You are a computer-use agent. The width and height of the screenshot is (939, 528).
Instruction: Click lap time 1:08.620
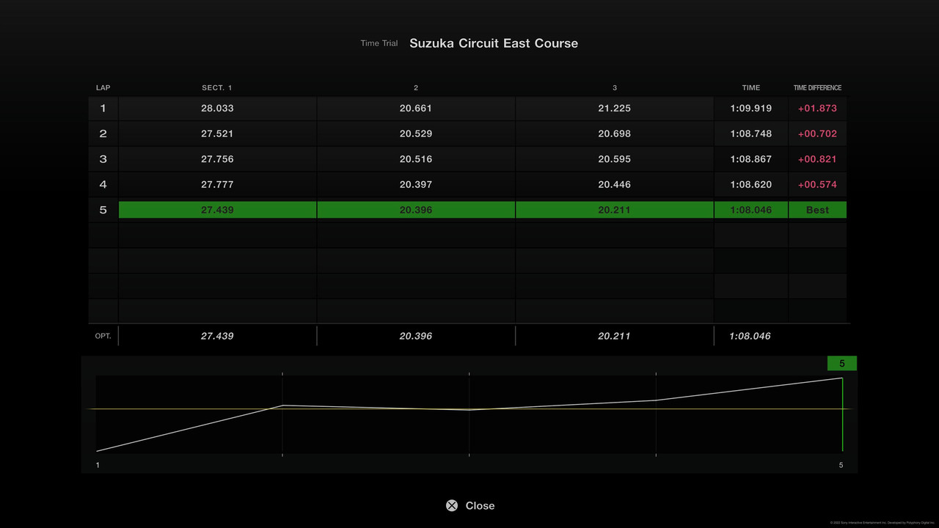[x=750, y=184]
